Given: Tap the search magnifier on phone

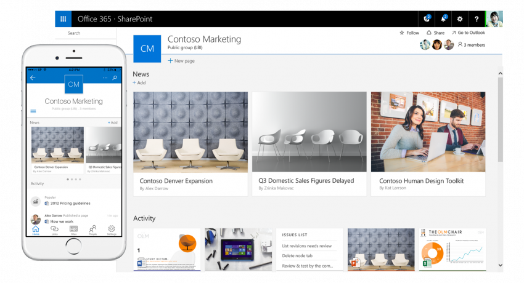Looking at the screenshot, I should (x=115, y=78).
